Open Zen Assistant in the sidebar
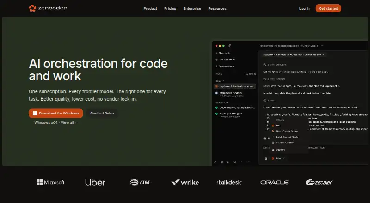Screen dimensions: 370x203 (x=225, y=60)
